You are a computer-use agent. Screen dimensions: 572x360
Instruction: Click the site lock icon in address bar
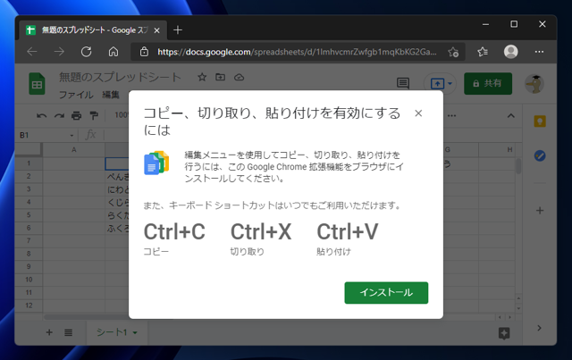pyautogui.click(x=144, y=52)
